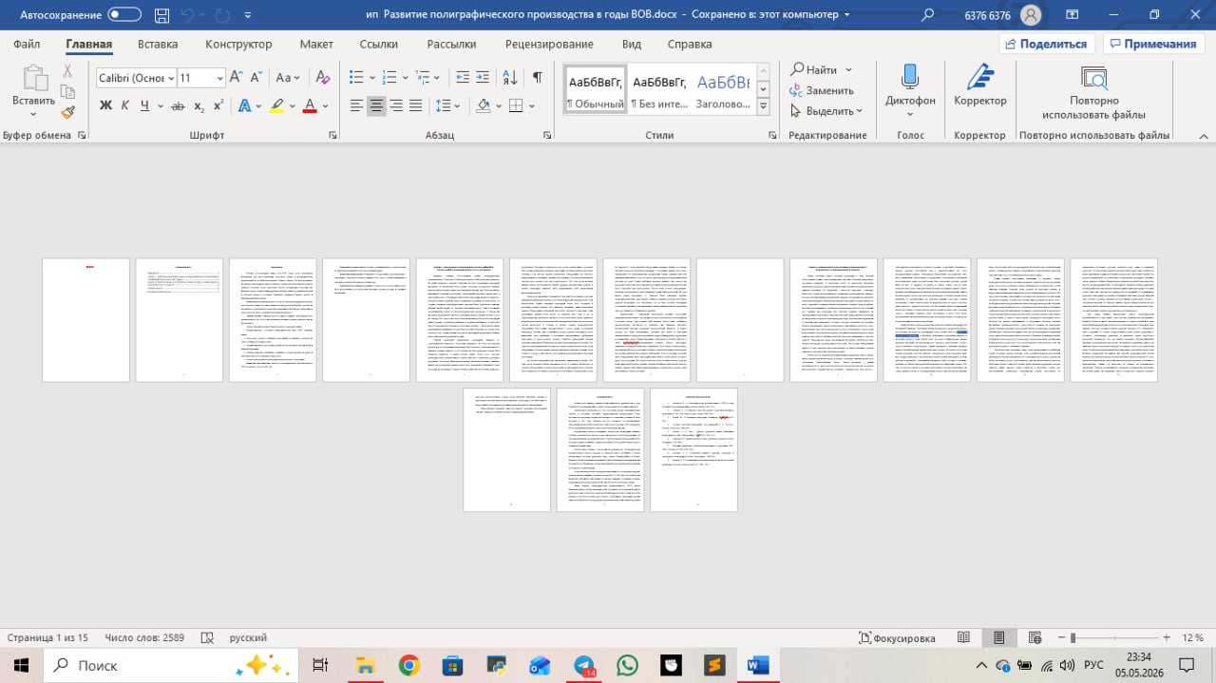Click the Share (Поделиться) button
The image size is (1216, 683).
[x=1048, y=44]
